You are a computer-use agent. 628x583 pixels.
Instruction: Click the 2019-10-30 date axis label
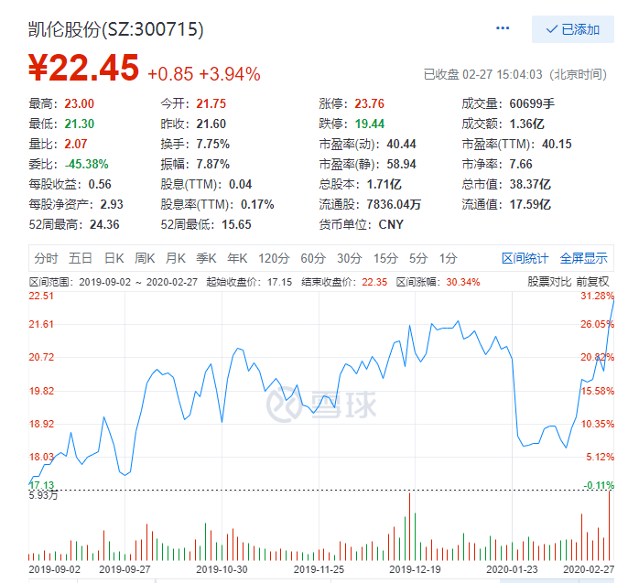[222, 569]
